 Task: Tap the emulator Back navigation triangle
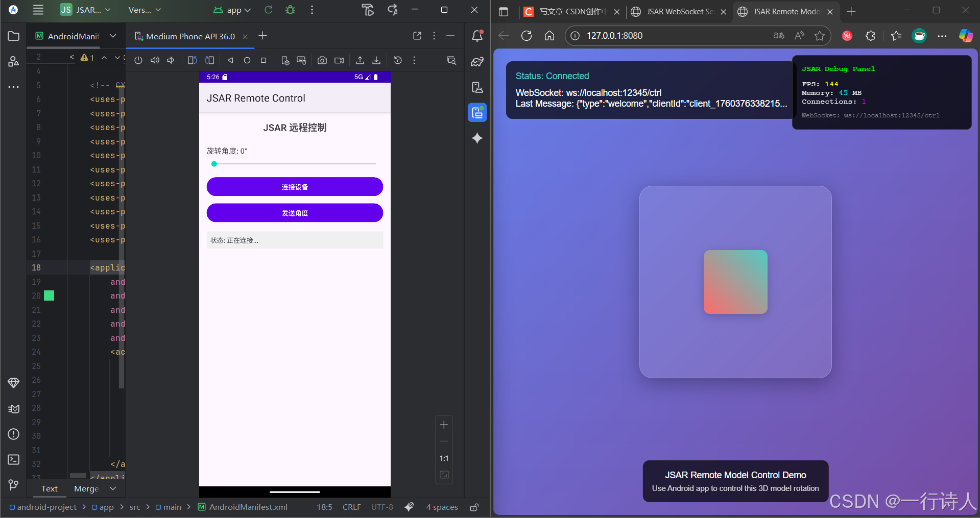(230, 60)
